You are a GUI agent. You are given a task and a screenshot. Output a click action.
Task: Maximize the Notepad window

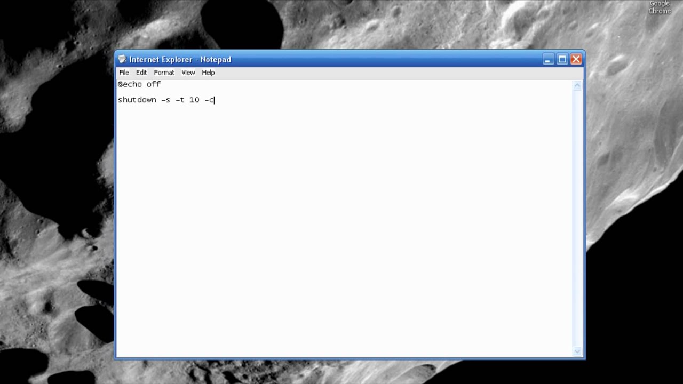(x=562, y=59)
